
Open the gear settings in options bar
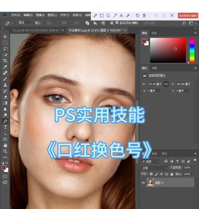click(x=111, y=23)
